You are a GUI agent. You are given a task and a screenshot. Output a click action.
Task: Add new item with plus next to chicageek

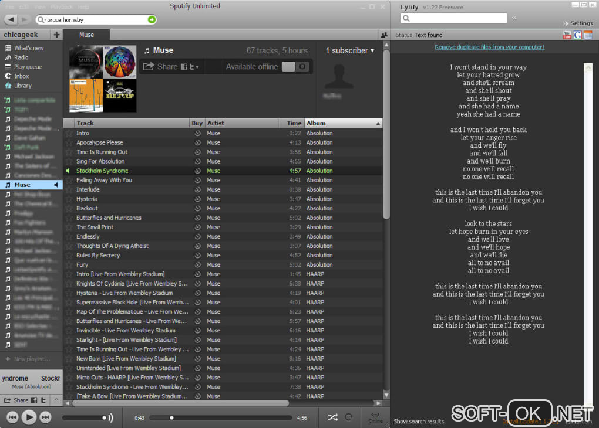pos(56,35)
